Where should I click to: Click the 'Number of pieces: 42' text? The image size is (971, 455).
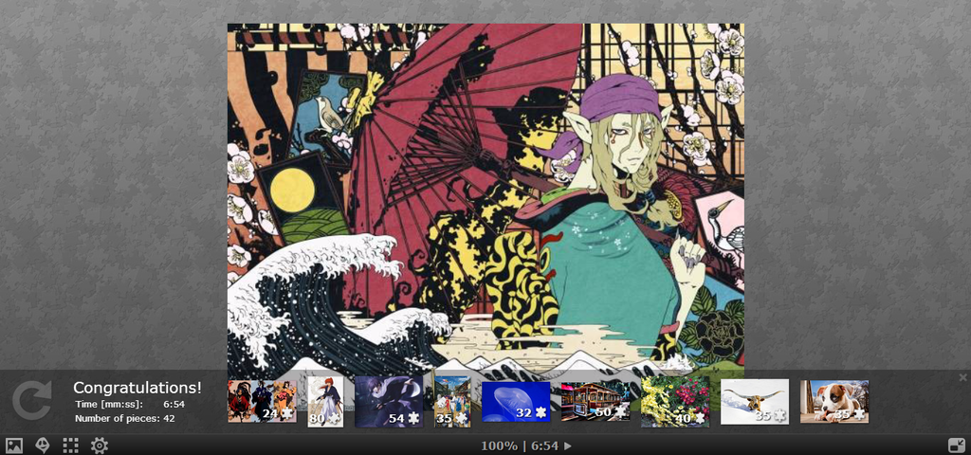pos(124,418)
